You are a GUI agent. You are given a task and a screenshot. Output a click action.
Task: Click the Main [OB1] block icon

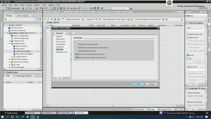pos(15,49)
